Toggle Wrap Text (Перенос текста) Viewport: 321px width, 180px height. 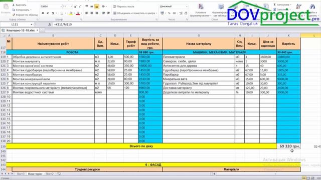point(124,6)
